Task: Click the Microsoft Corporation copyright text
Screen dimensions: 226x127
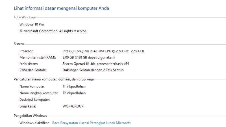Action: pyautogui.click(x=53, y=31)
